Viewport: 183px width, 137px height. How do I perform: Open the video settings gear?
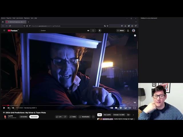coord(121,108)
